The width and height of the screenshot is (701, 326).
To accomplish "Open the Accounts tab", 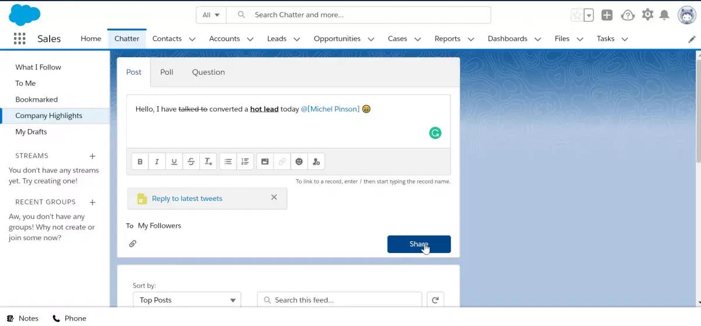I will click(x=225, y=39).
